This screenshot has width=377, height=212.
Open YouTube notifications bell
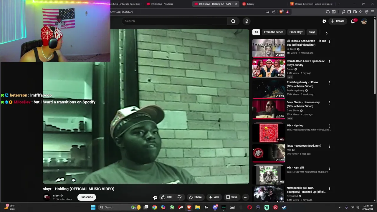click(353, 21)
